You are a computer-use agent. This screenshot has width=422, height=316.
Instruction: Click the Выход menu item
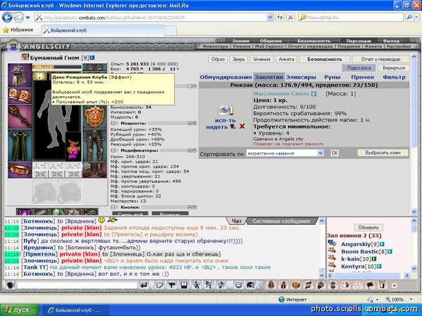click(391, 41)
